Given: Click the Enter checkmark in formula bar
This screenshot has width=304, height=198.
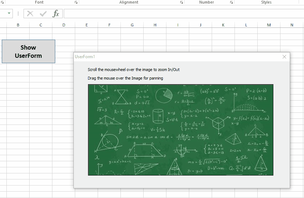Looking at the screenshot, I should pos(43,14).
